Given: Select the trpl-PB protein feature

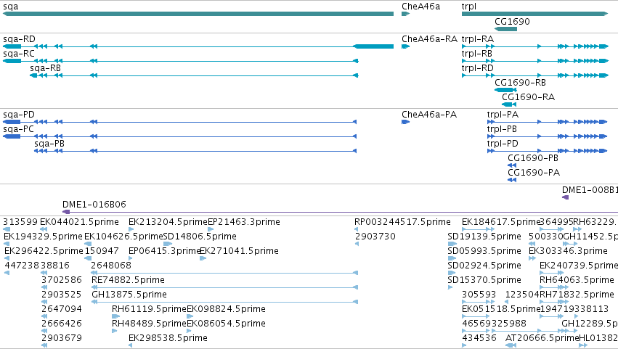Looking at the screenshot, I should [547, 136].
